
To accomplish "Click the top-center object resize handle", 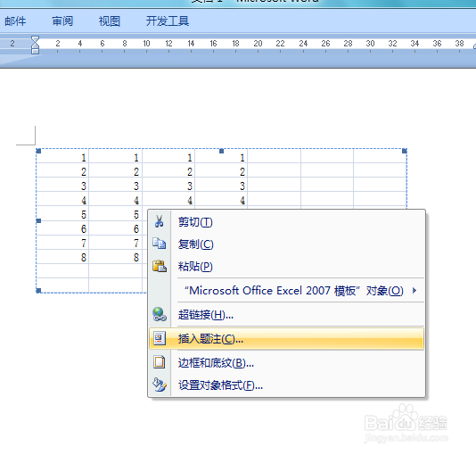I will 221,151.
